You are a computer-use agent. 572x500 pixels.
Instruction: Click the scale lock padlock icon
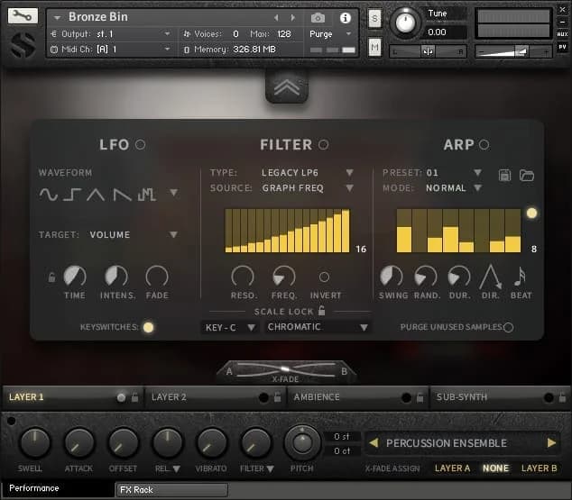(x=320, y=311)
